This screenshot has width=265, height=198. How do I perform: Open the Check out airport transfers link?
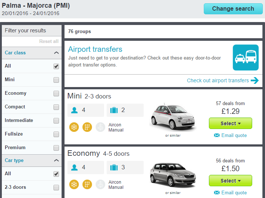218,80
